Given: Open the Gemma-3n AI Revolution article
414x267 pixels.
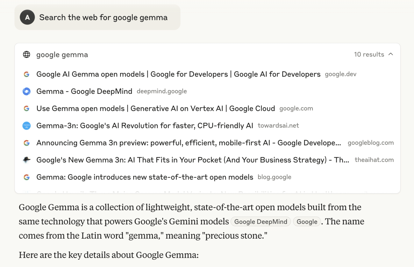Looking at the screenshot, I should [145, 126].
